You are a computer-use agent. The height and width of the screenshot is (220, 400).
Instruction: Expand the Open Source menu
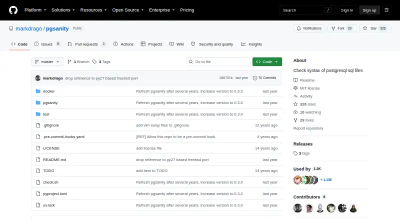click(128, 10)
